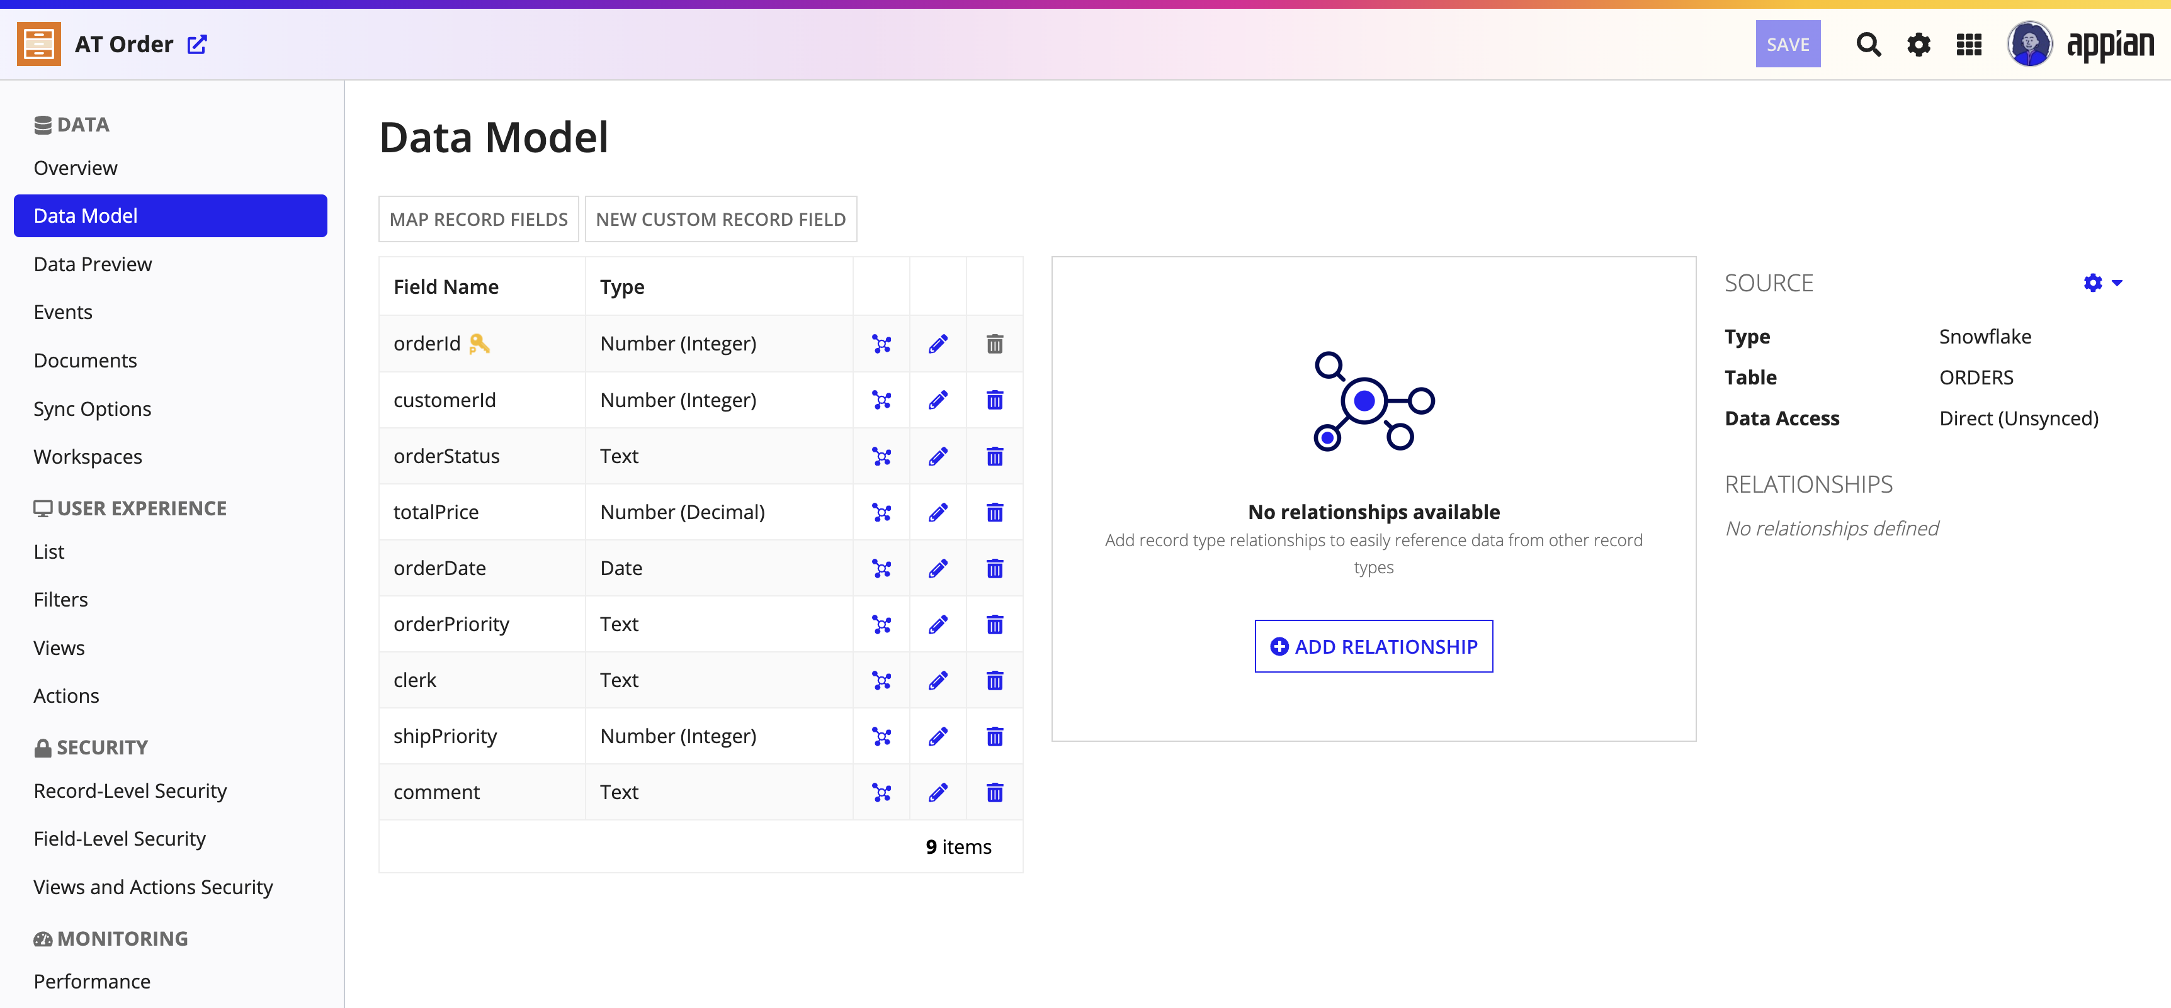
Task: Open the settings gear in top header
Action: click(1919, 44)
